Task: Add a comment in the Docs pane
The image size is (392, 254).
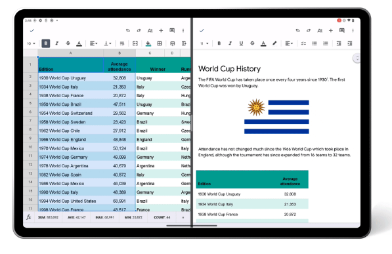Action: pos(341,30)
